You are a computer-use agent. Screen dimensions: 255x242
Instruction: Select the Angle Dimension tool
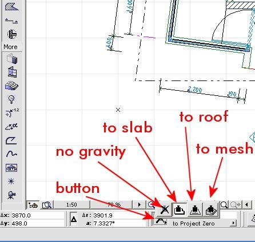click(11, 127)
